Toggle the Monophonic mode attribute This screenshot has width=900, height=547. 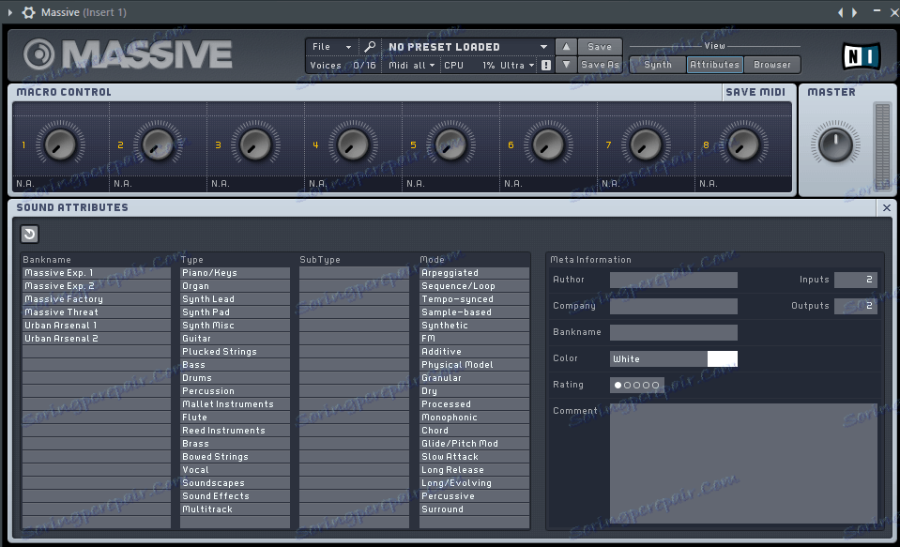474,418
